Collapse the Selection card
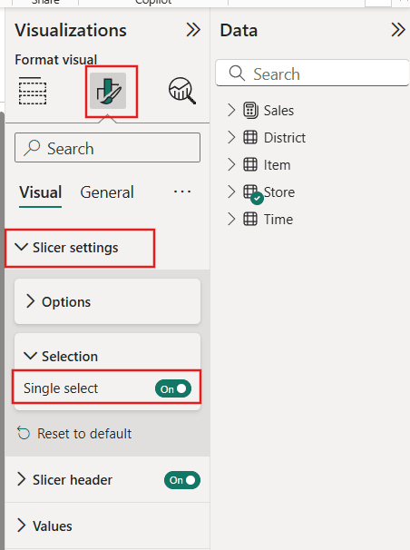The image size is (410, 550). pyautogui.click(x=30, y=356)
